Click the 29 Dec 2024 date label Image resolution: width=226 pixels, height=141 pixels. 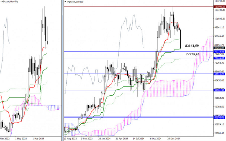click(174, 139)
